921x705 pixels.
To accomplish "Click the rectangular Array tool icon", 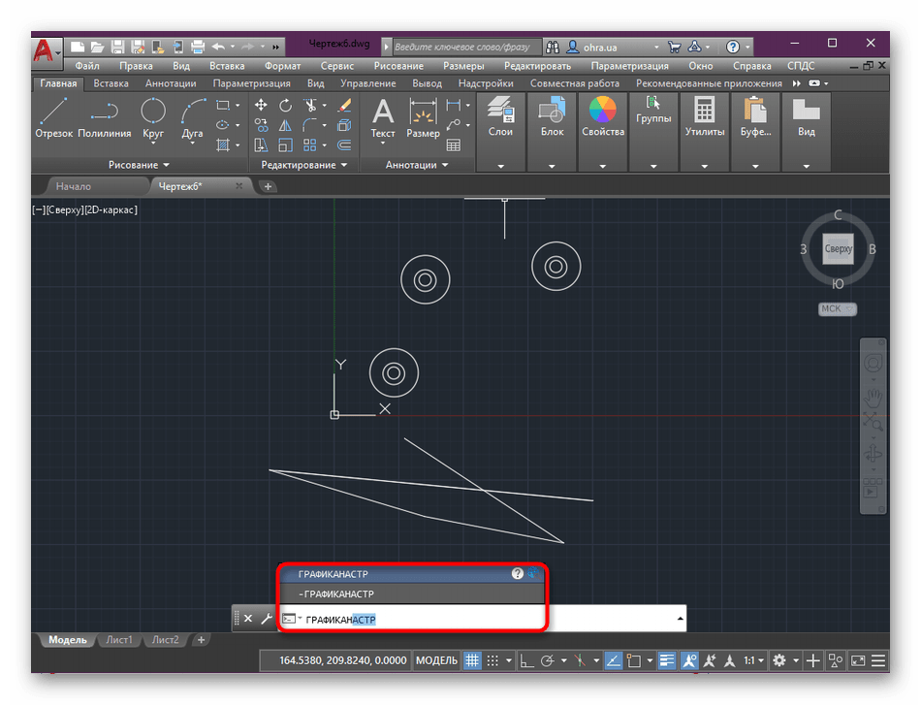I will click(x=309, y=144).
